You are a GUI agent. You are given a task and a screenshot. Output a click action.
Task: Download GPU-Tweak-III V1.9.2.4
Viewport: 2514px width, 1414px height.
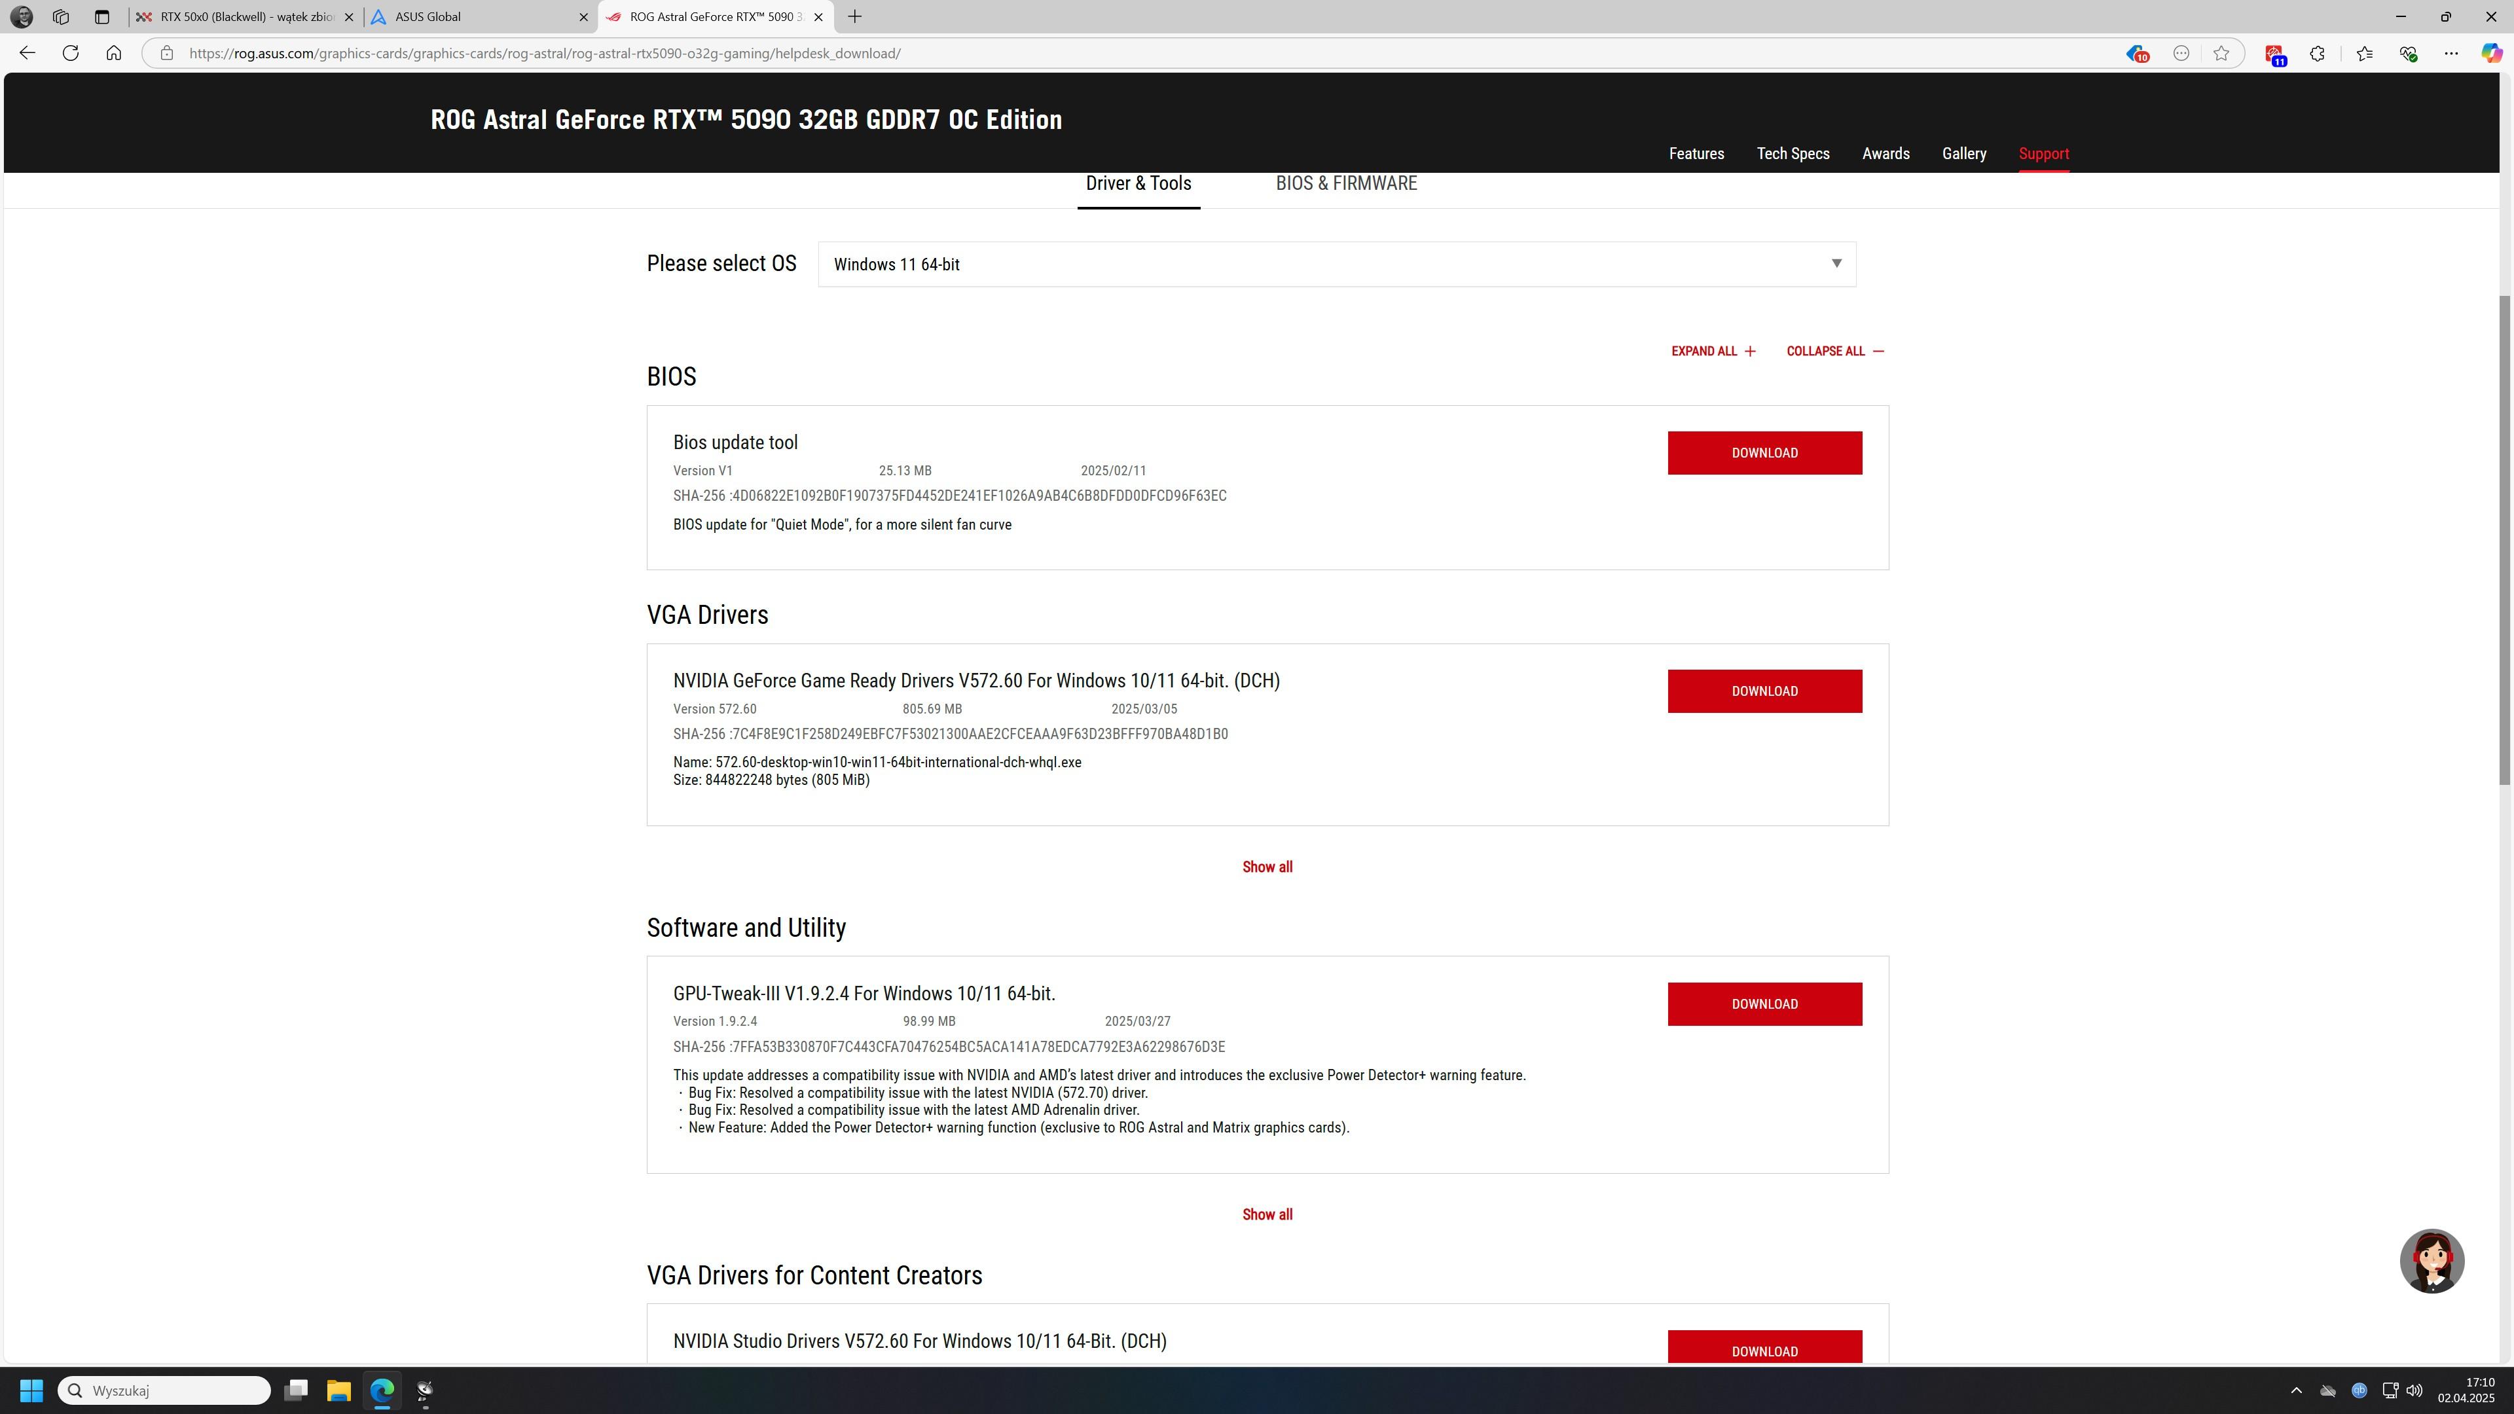point(1764,1003)
